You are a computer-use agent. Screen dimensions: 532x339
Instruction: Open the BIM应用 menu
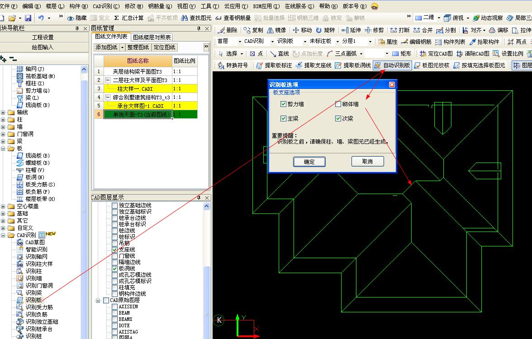pos(266,6)
